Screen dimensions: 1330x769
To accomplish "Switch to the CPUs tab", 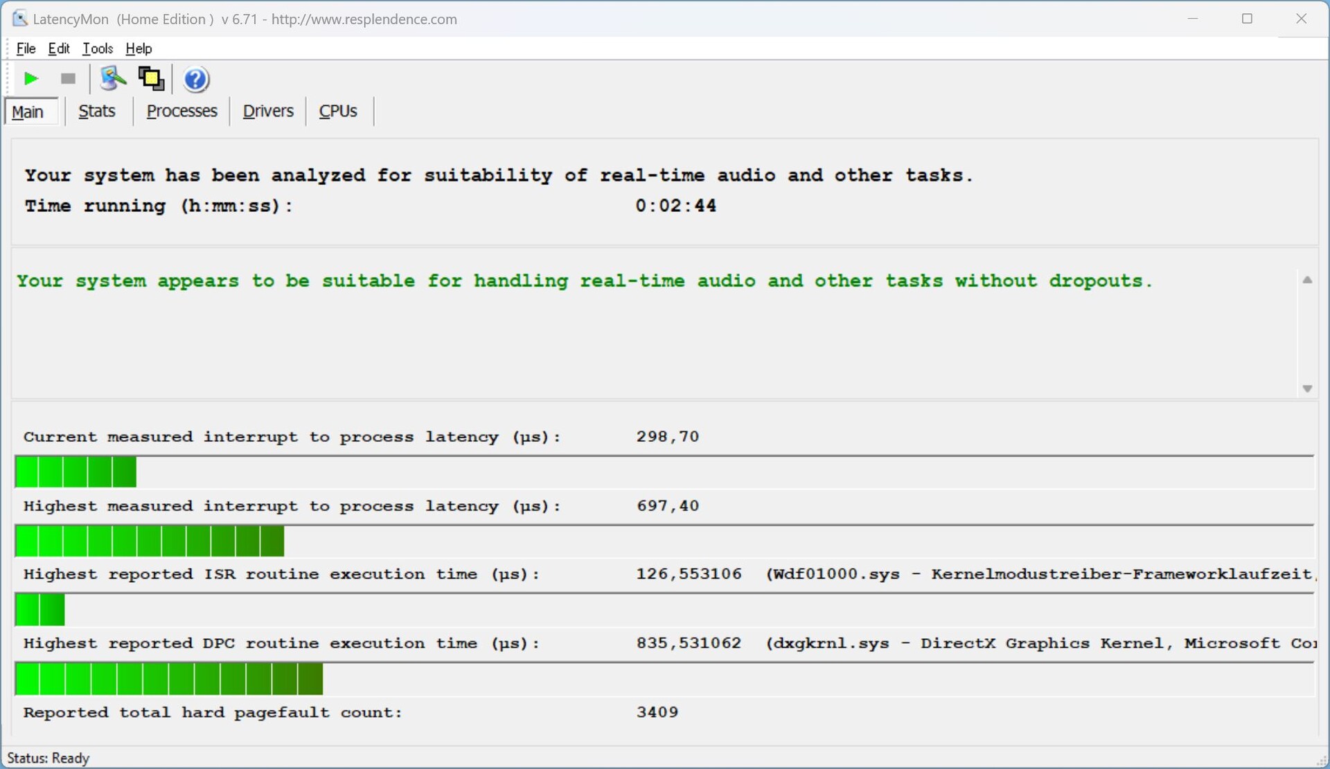I will (338, 111).
